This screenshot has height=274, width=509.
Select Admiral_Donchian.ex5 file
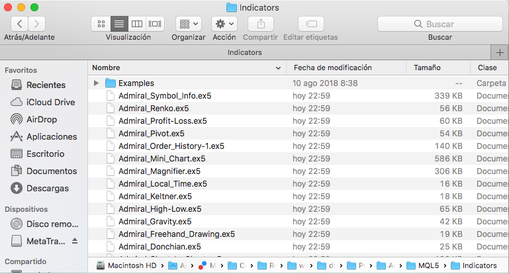pos(160,247)
